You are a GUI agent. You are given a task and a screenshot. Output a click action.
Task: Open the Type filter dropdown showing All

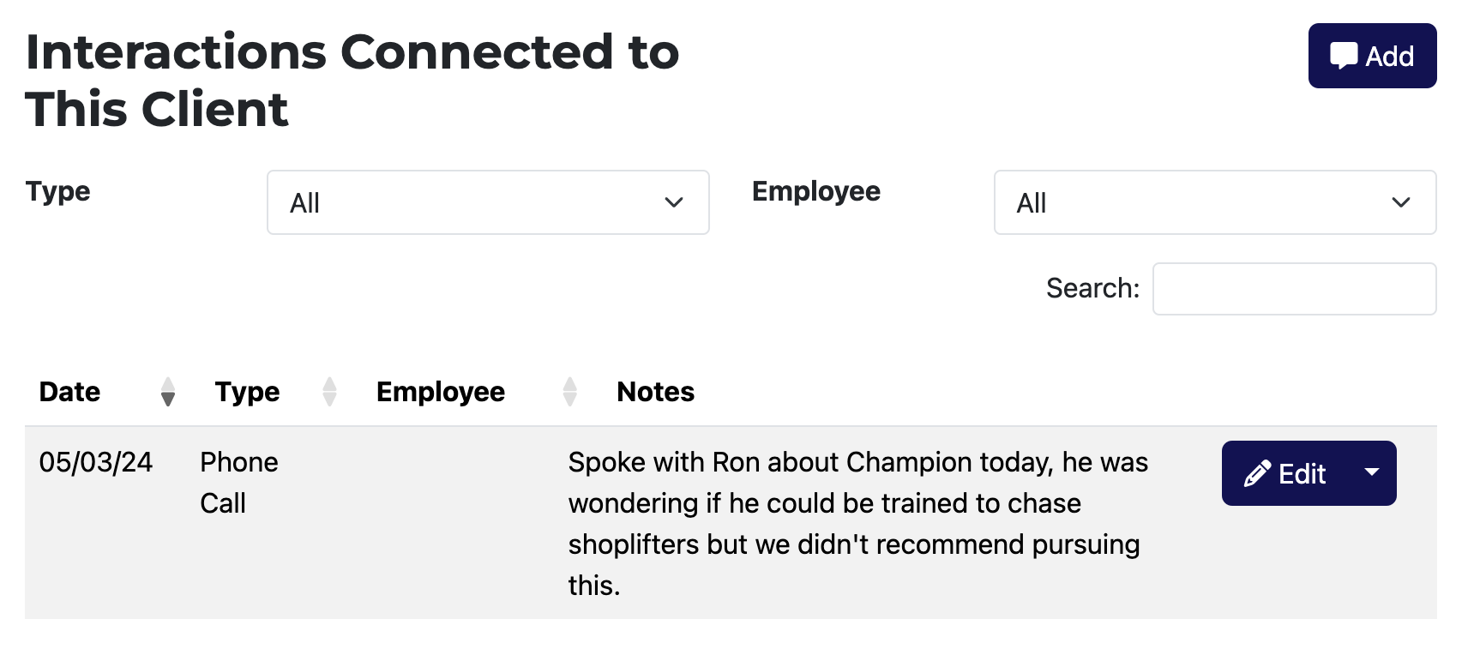pos(488,202)
